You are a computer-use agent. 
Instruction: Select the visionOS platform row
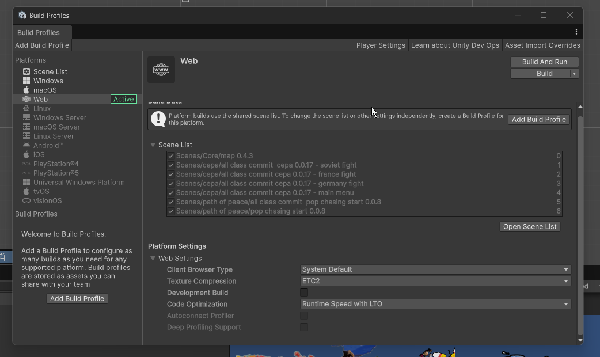pos(77,200)
